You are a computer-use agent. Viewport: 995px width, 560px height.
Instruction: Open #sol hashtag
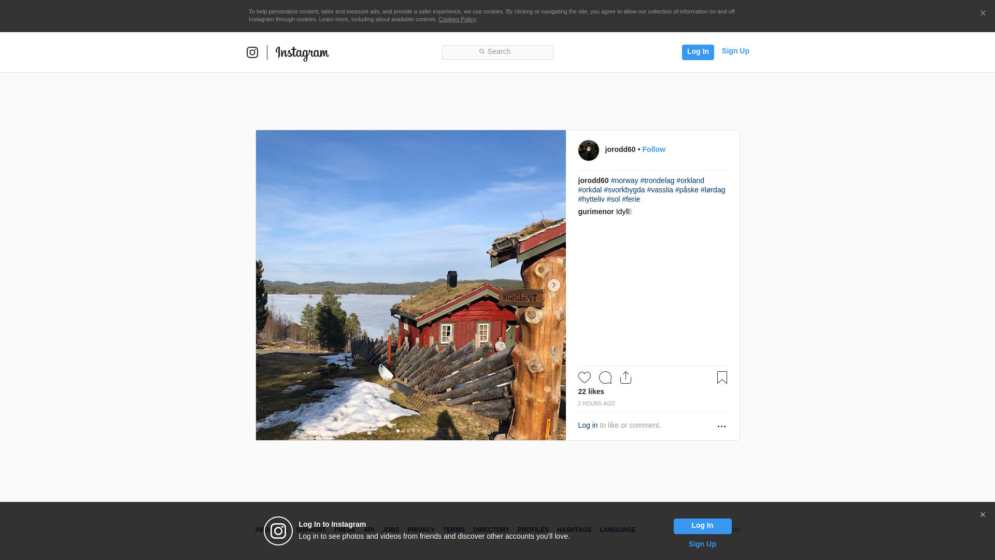tap(613, 199)
